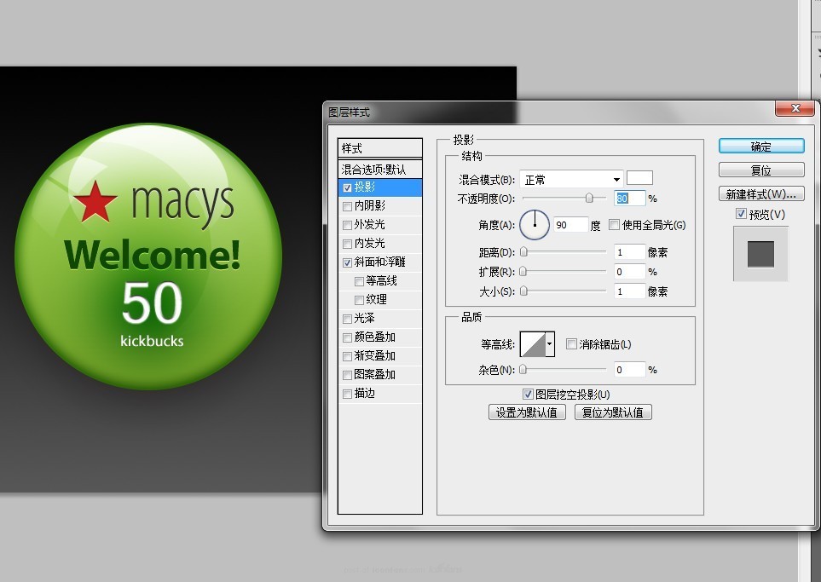Select the 投影 row label

(365, 187)
